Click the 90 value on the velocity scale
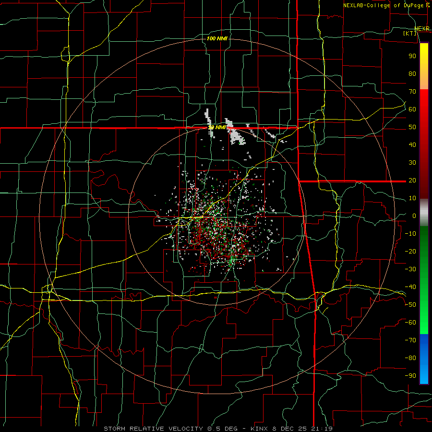Viewport: 432px width, 432px height. pyautogui.click(x=412, y=56)
